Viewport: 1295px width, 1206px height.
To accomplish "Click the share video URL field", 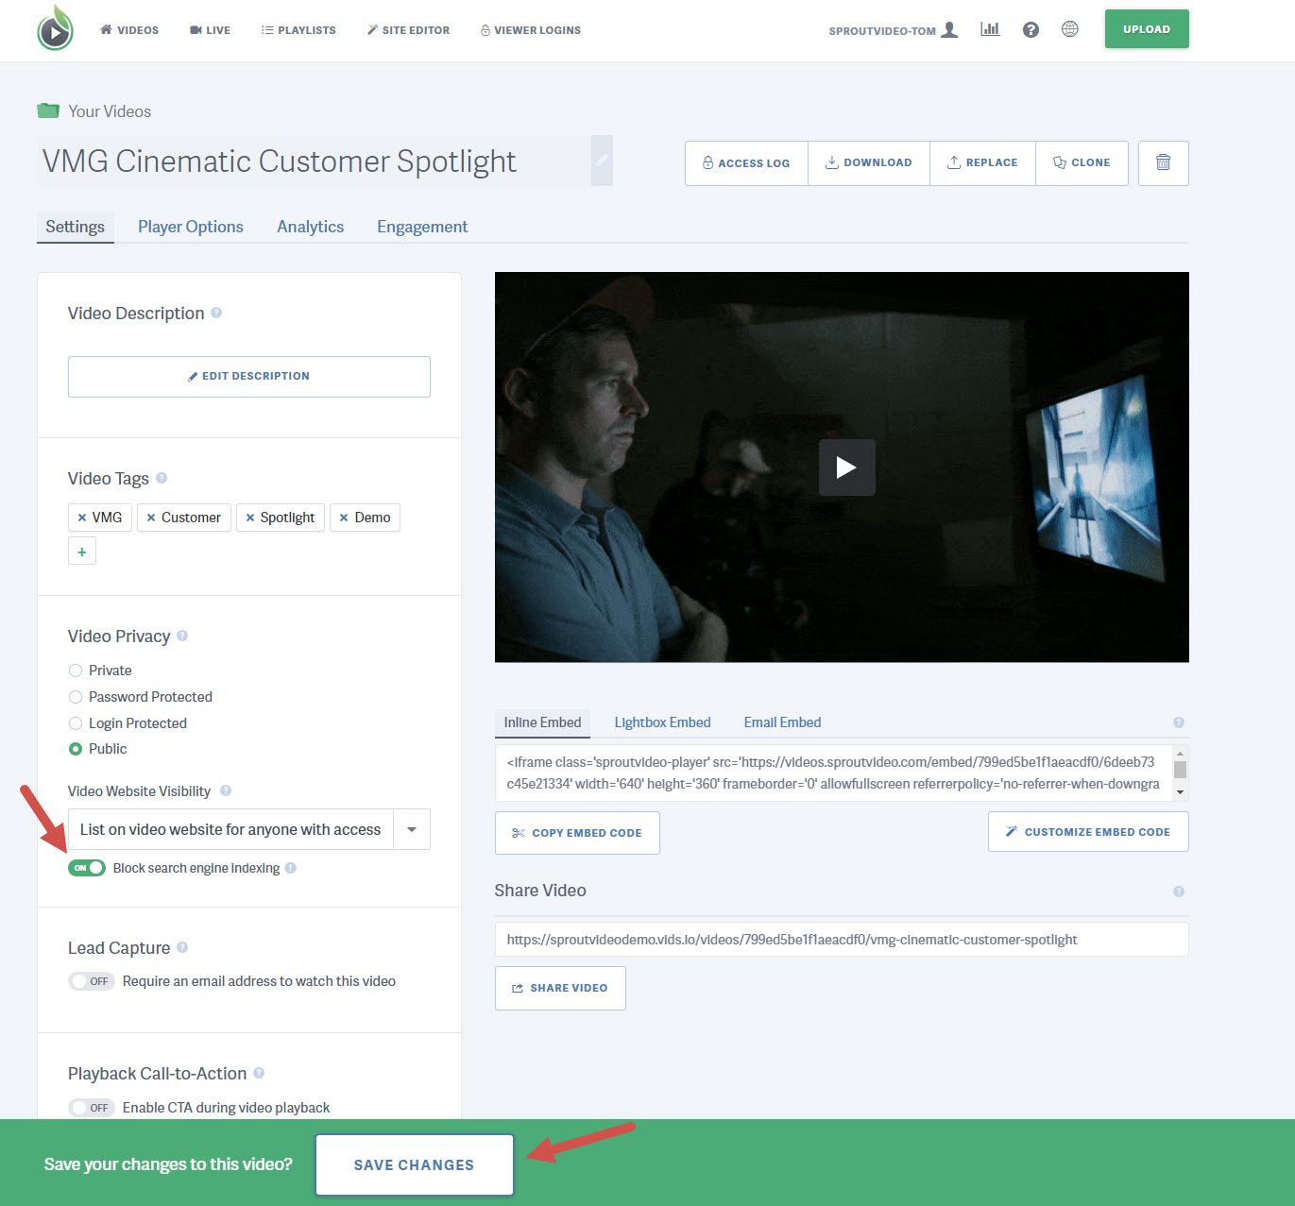I will [x=842, y=940].
